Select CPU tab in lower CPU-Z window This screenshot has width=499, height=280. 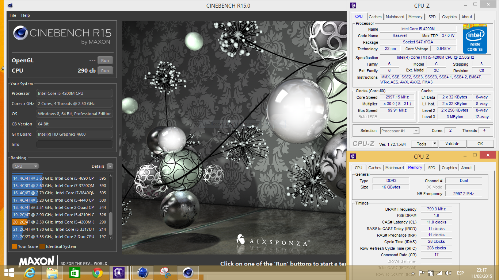click(359, 168)
